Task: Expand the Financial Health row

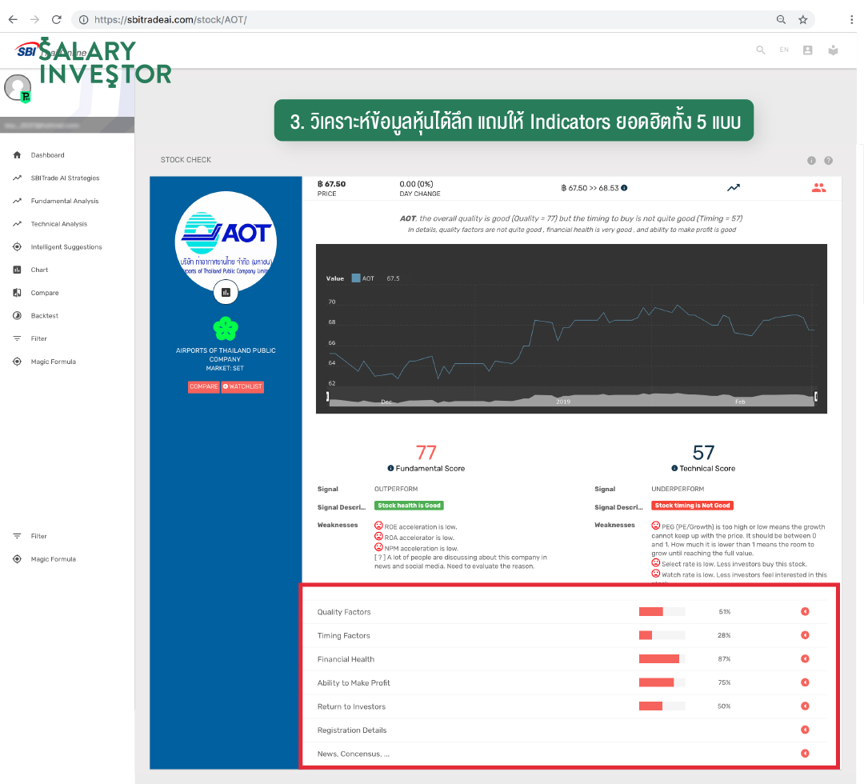Action: [805, 659]
